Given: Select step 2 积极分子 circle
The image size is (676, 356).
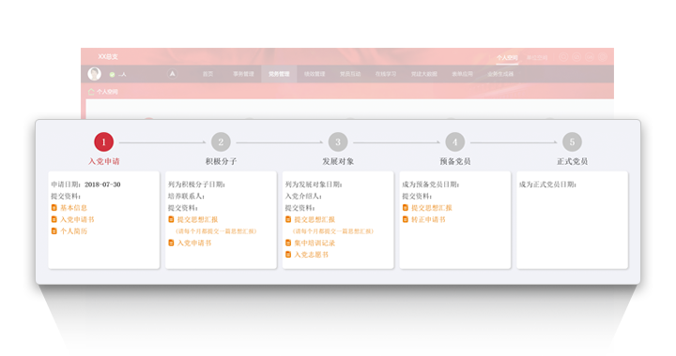Looking at the screenshot, I should (x=221, y=141).
